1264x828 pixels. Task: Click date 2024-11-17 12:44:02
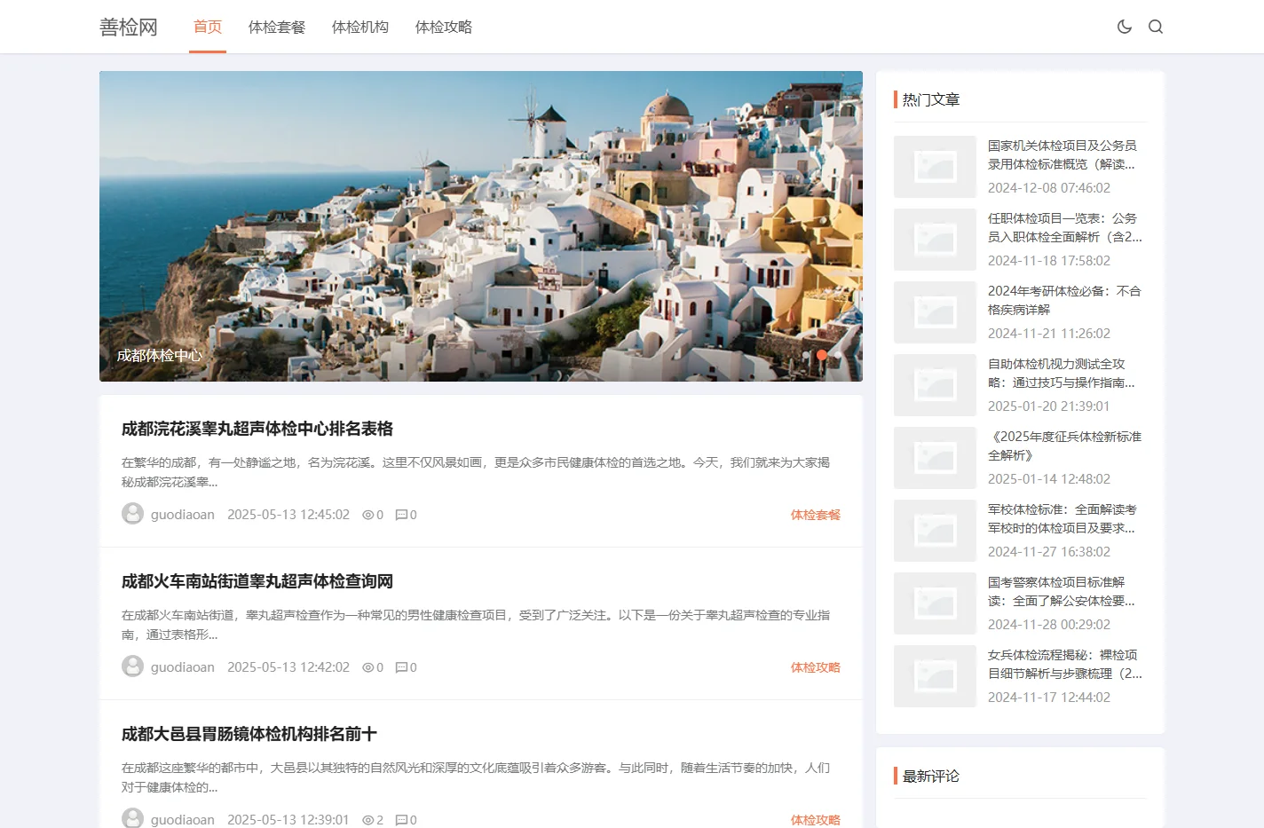[x=1049, y=698]
